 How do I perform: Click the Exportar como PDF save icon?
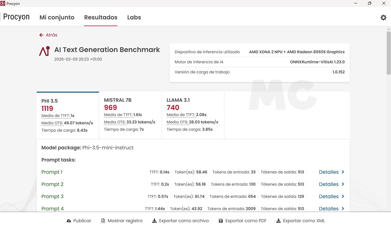pyautogui.click(x=221, y=221)
